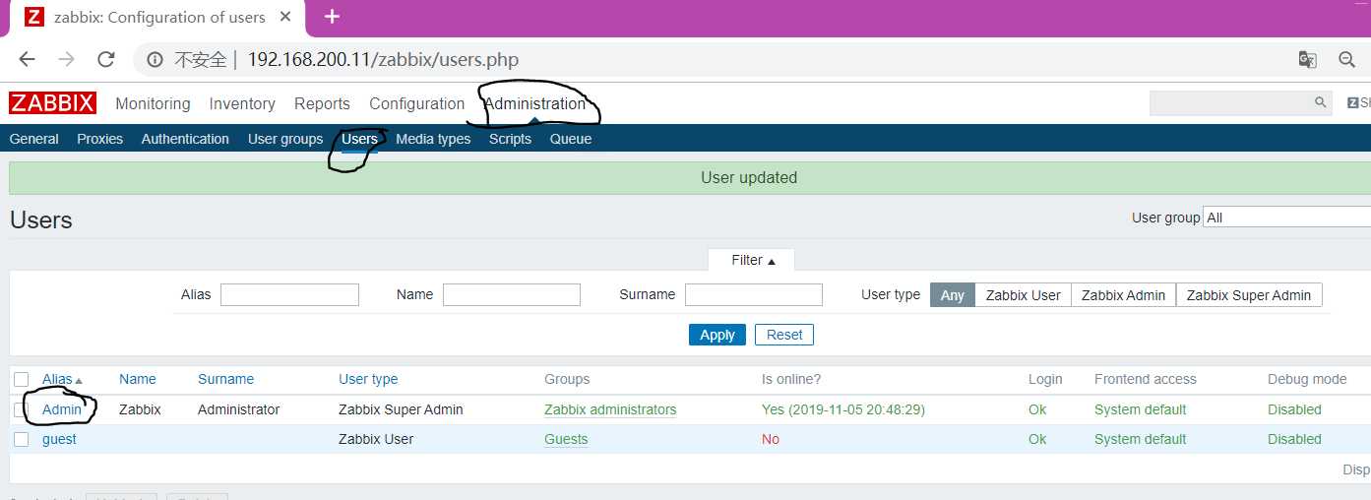Click the 'Yes (2019-11-05 20:48:29)' online status
1371x500 pixels.
[x=843, y=409]
